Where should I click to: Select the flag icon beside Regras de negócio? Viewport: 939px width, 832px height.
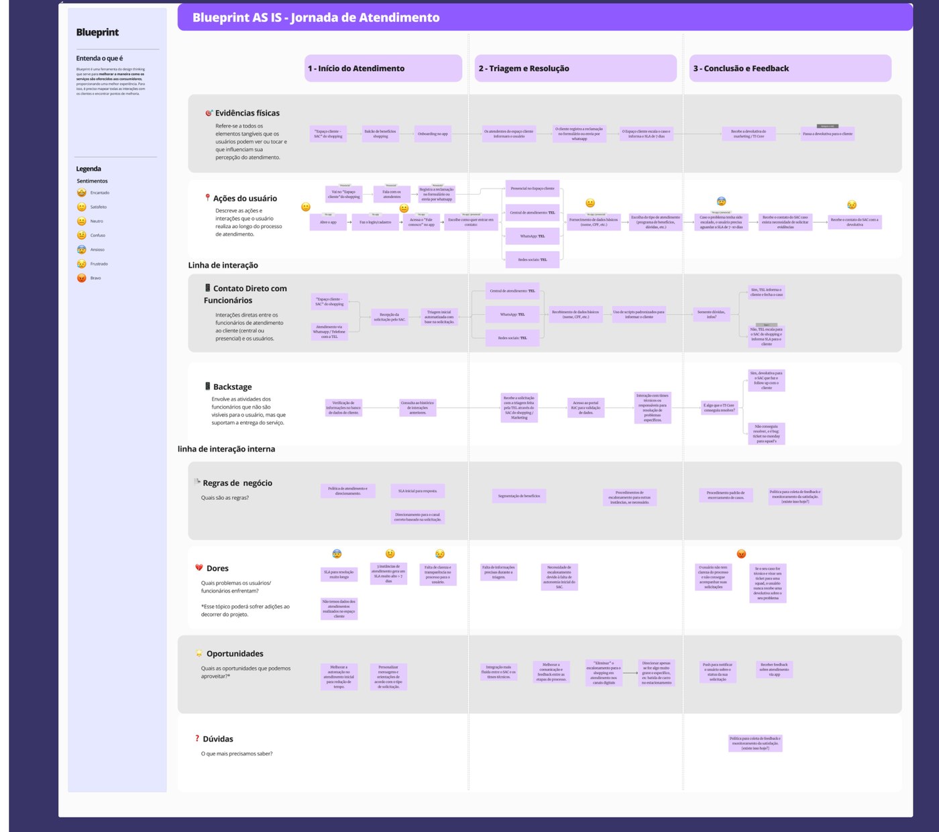point(198,482)
